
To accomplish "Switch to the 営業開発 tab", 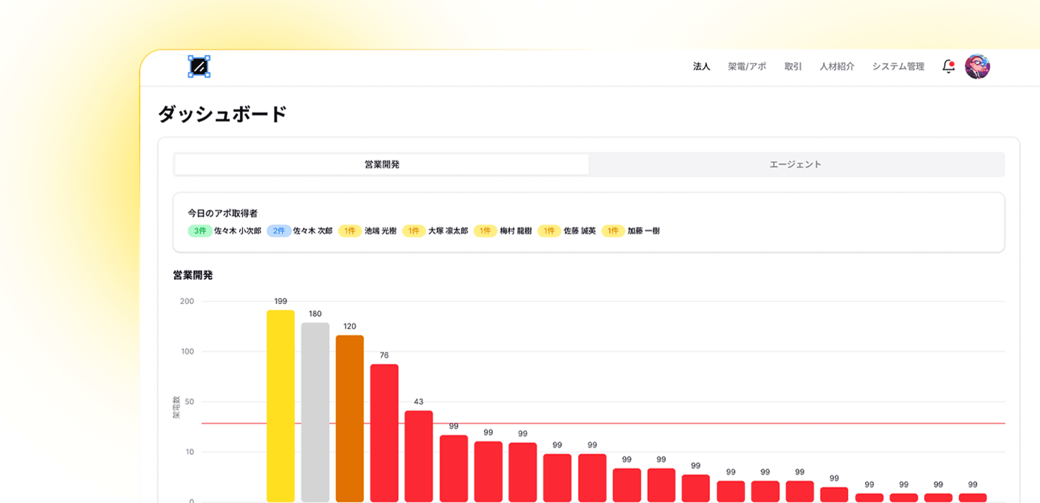I will pos(381,164).
